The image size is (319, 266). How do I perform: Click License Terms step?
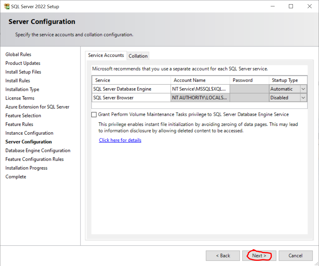click(x=20, y=98)
